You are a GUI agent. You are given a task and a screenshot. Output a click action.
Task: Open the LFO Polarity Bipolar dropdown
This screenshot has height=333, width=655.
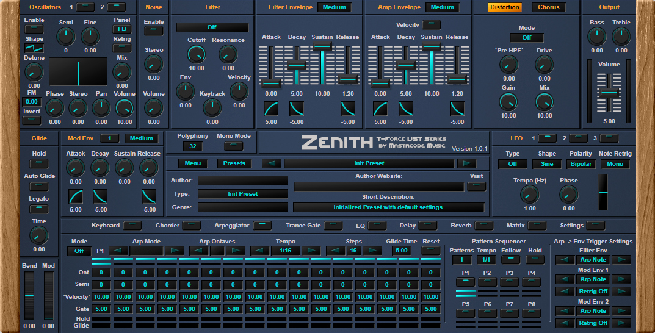(x=581, y=164)
